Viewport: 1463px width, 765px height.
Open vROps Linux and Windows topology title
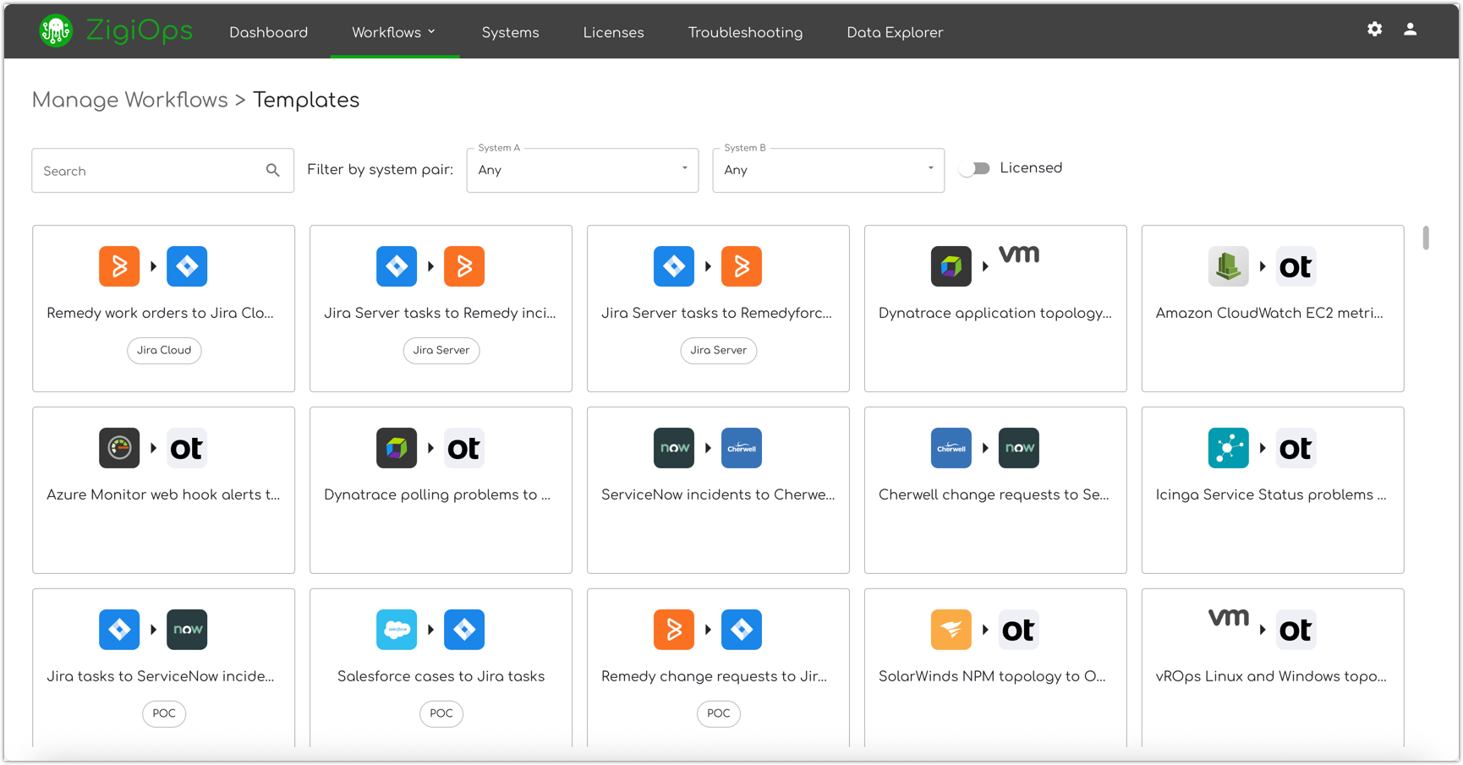[x=1271, y=676]
